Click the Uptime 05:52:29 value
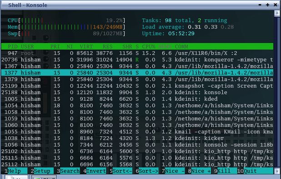The image size is (281, 179). [181, 34]
